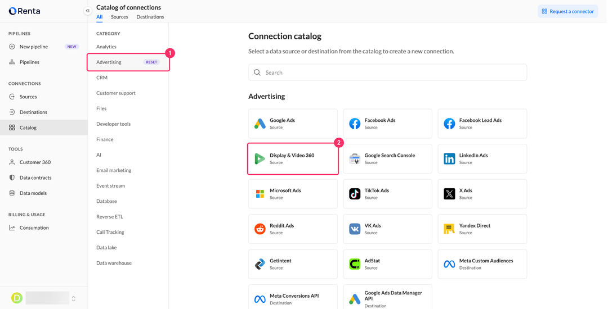The width and height of the screenshot is (608, 309).
Task: Open the Consumption page label
Action: (x=34, y=228)
